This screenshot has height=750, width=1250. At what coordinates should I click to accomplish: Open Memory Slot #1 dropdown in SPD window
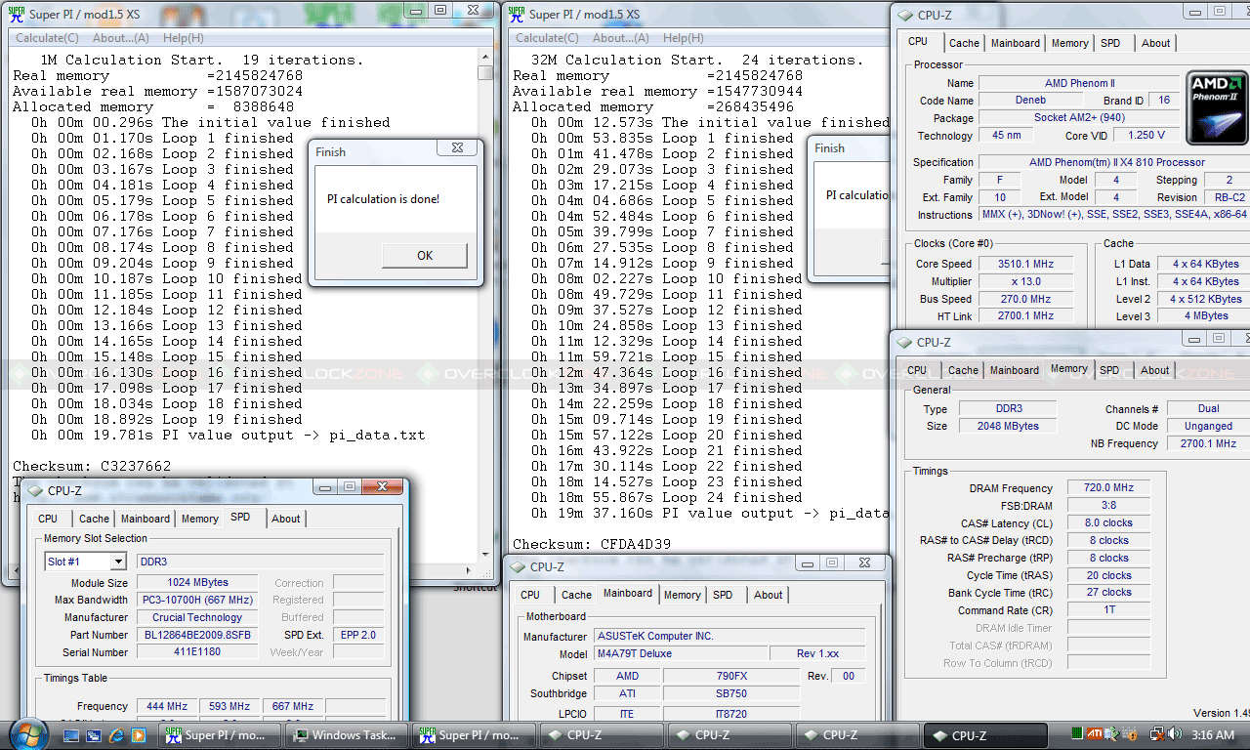(x=86, y=562)
